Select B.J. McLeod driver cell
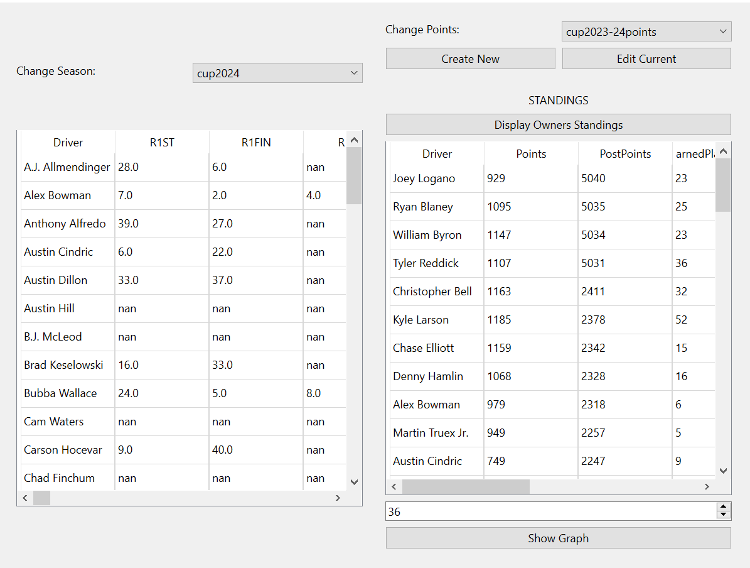 pyautogui.click(x=68, y=337)
